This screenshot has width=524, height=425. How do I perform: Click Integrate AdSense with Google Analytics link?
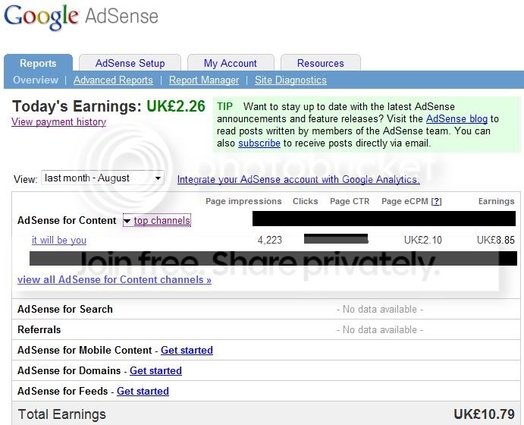pos(299,180)
